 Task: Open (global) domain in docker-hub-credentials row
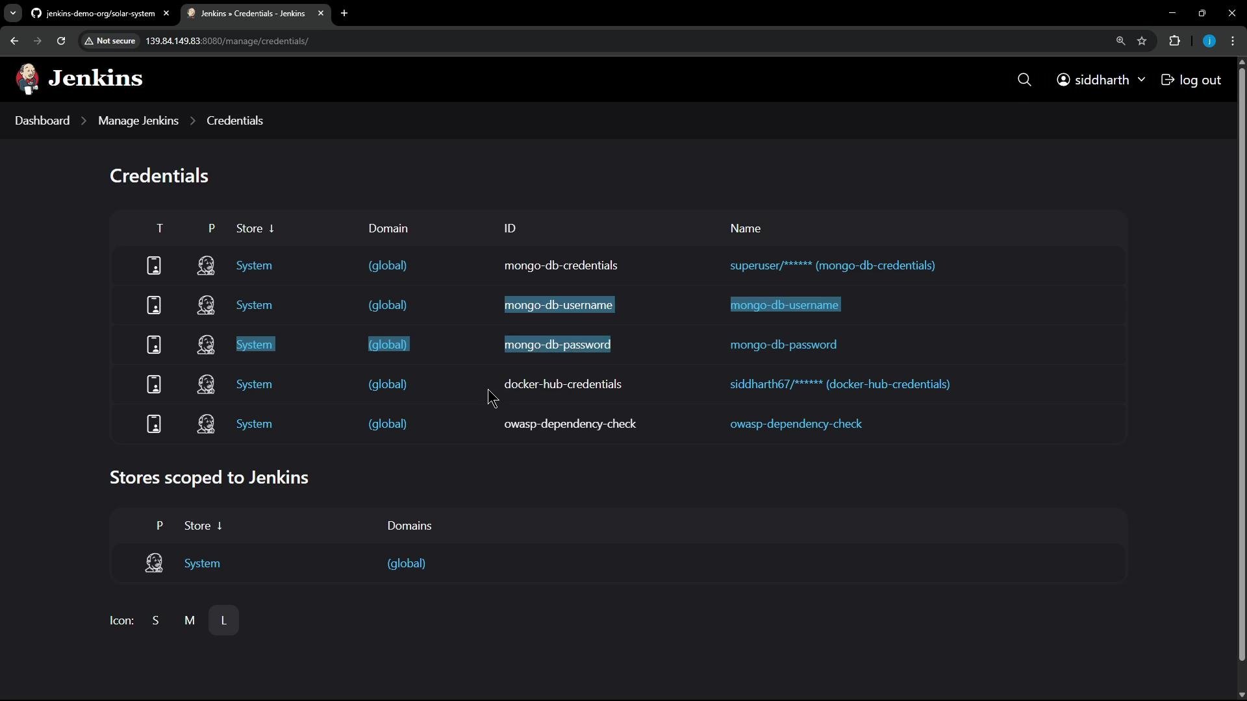click(x=388, y=384)
